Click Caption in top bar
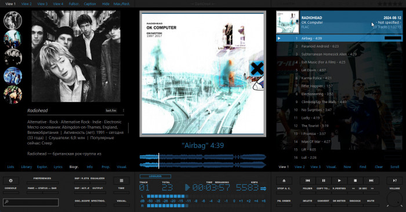 [90, 4]
